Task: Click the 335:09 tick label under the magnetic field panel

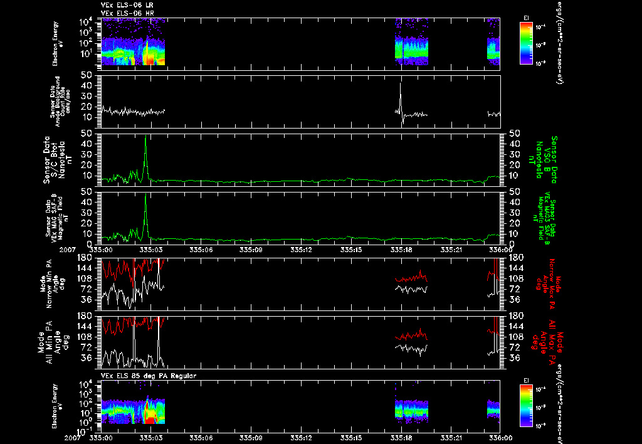Action: pos(251,250)
